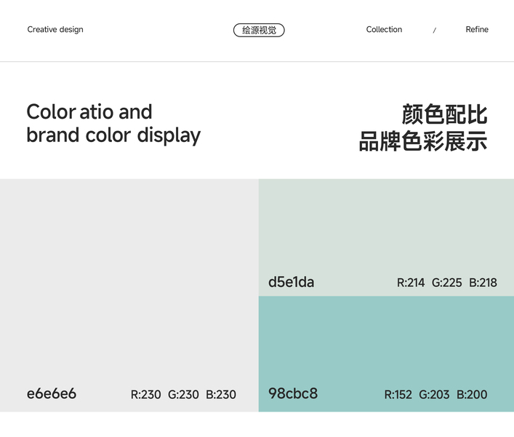
Task: Select the teal 98cbc8 swatch
Action: coord(386,342)
